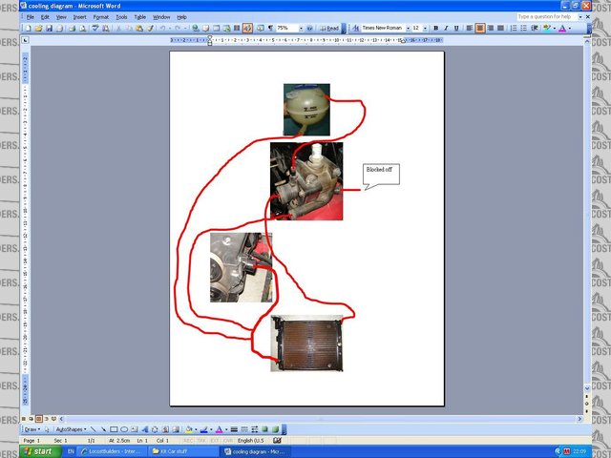This screenshot has width=611, height=458.
Task: Click the Italic formatting button
Action: coord(446,29)
